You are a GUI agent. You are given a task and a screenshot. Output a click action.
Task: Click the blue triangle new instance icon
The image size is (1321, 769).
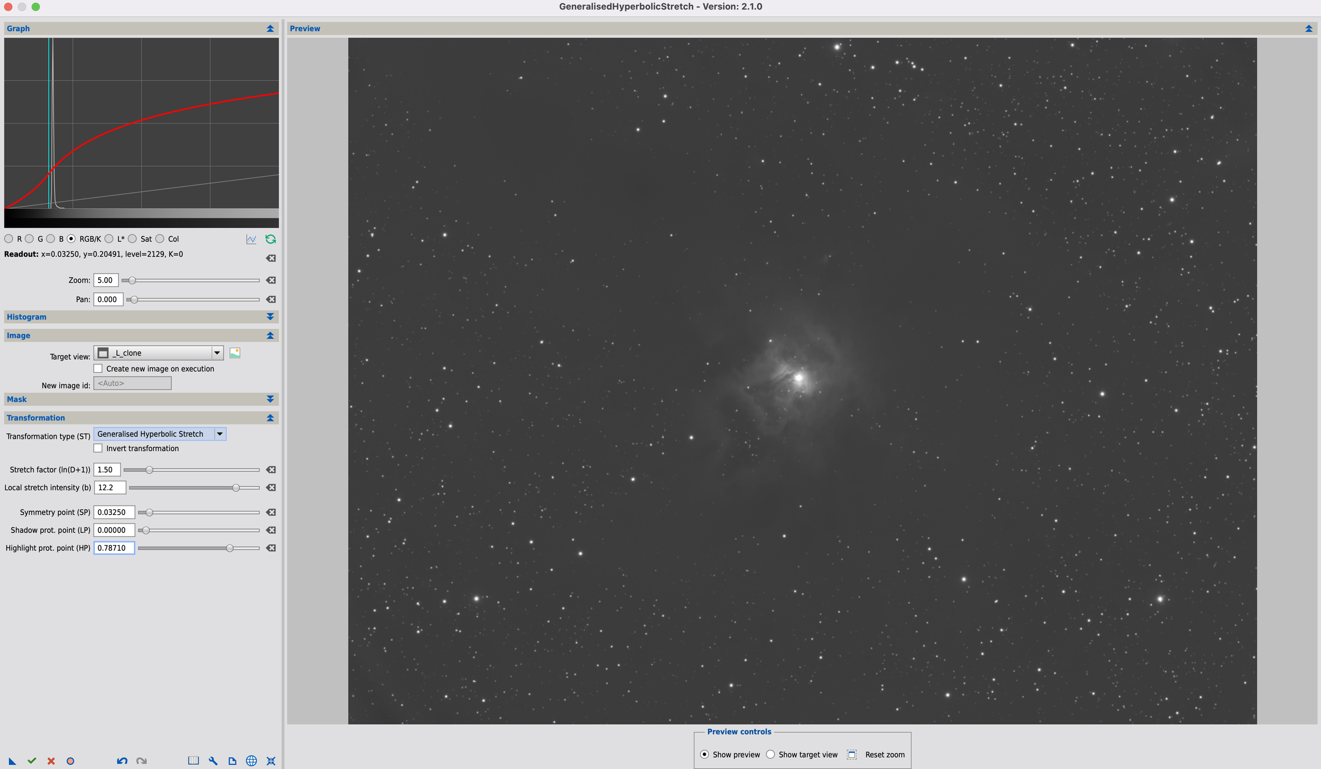coord(12,761)
